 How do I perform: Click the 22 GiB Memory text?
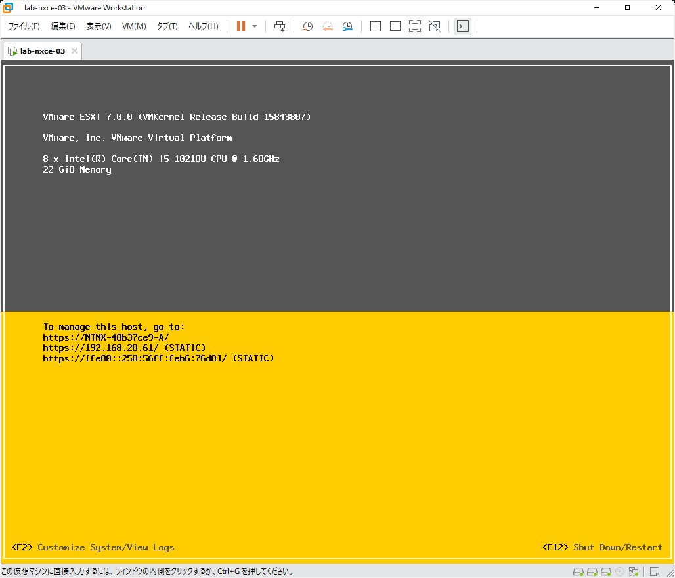(77, 169)
